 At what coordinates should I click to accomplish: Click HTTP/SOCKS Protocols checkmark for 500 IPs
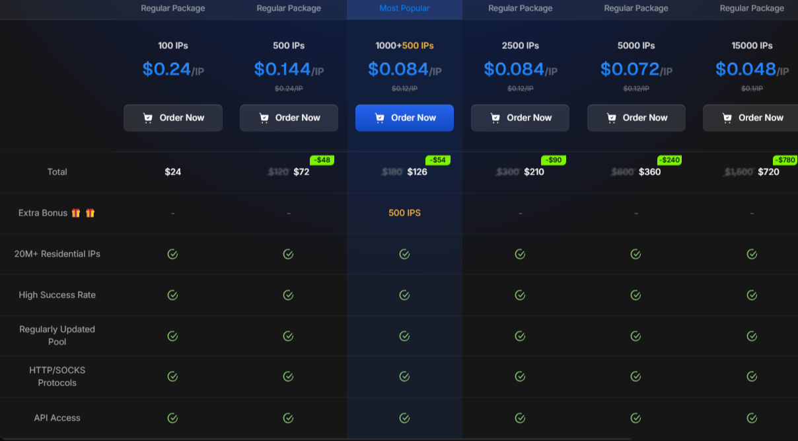288,376
